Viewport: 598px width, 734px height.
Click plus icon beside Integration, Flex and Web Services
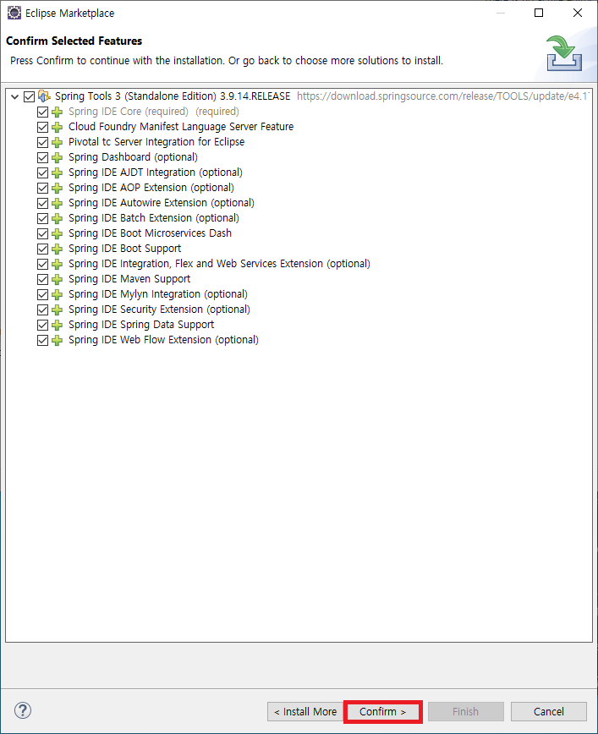[58, 264]
